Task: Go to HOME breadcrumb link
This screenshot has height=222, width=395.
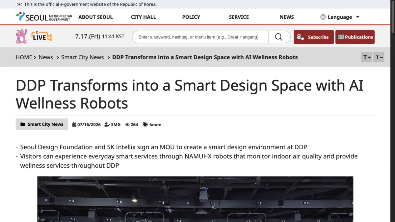Action: [24, 57]
